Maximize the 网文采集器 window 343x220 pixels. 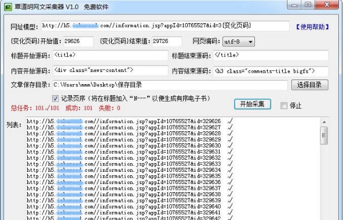click(308, 5)
